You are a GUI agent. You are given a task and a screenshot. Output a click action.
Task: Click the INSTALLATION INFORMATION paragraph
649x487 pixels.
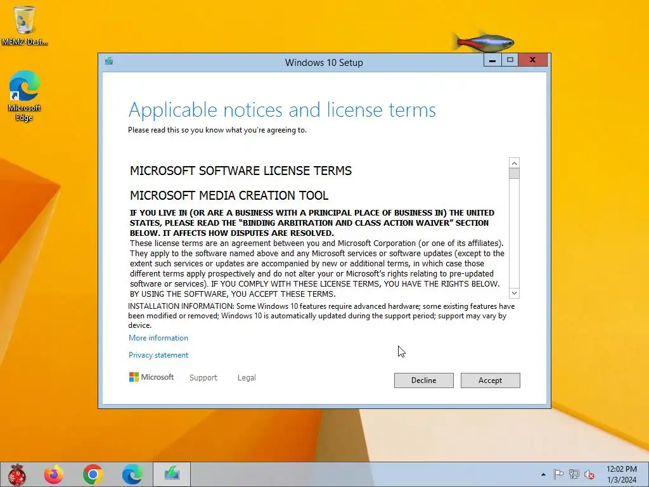pyautogui.click(x=321, y=316)
